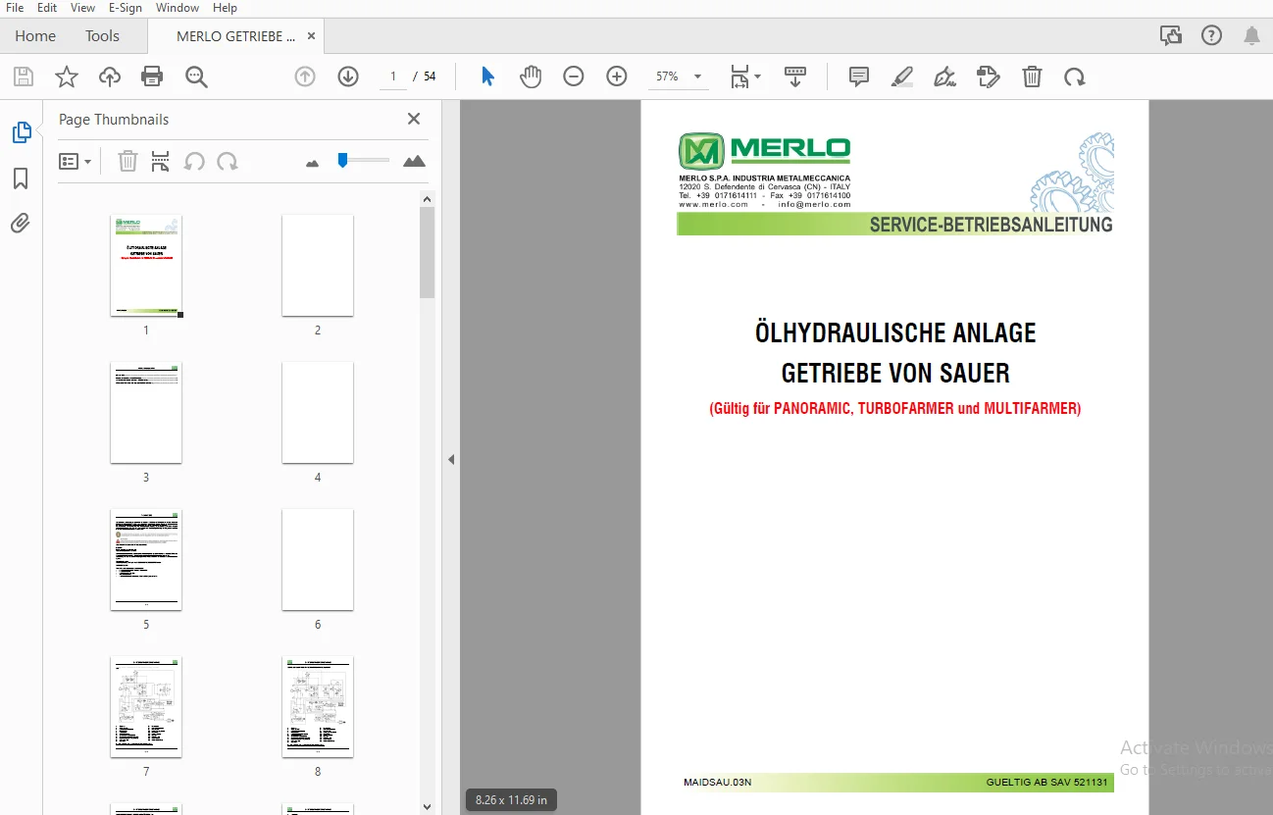Switch to the Home tab

pyautogui.click(x=35, y=36)
